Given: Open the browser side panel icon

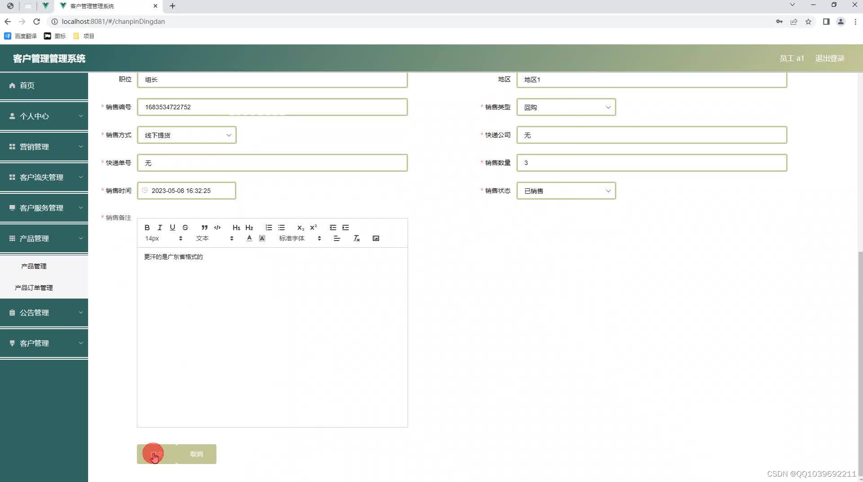Looking at the screenshot, I should pos(826,22).
